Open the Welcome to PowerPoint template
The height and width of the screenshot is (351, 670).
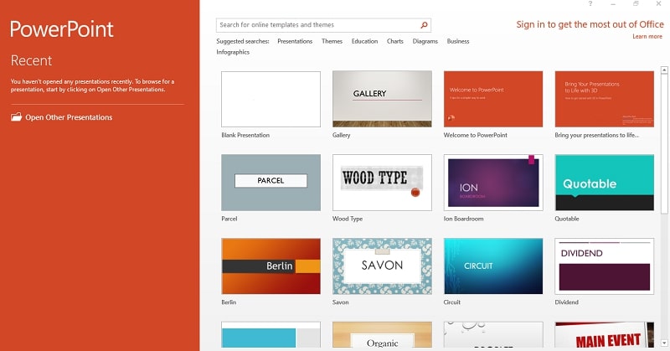[x=493, y=99]
